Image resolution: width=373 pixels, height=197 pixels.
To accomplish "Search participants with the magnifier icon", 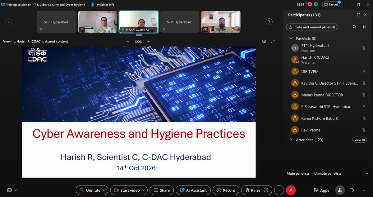I will pyautogui.click(x=354, y=27).
